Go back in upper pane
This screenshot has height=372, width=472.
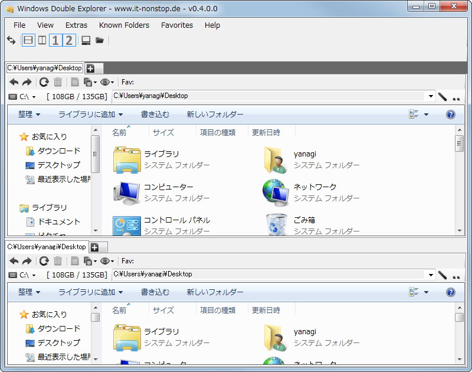point(14,82)
